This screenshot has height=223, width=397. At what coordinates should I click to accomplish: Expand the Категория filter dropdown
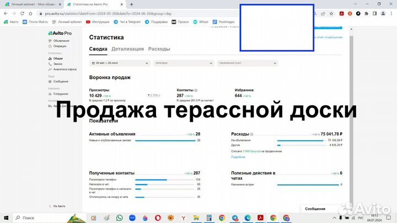point(184,63)
